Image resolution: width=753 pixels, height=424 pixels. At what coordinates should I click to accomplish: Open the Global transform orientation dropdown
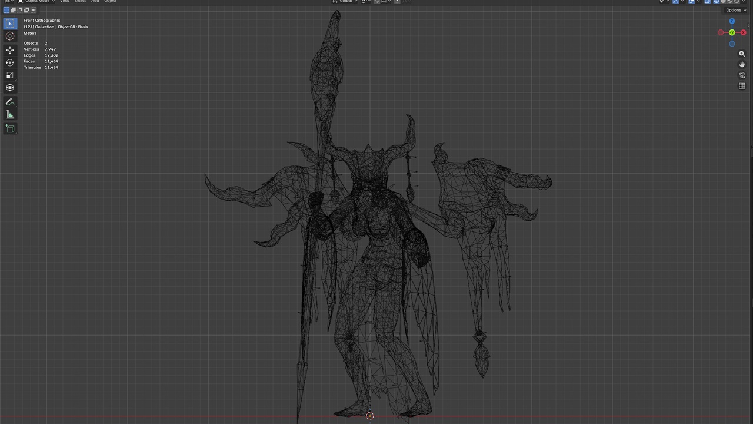pyautogui.click(x=345, y=1)
